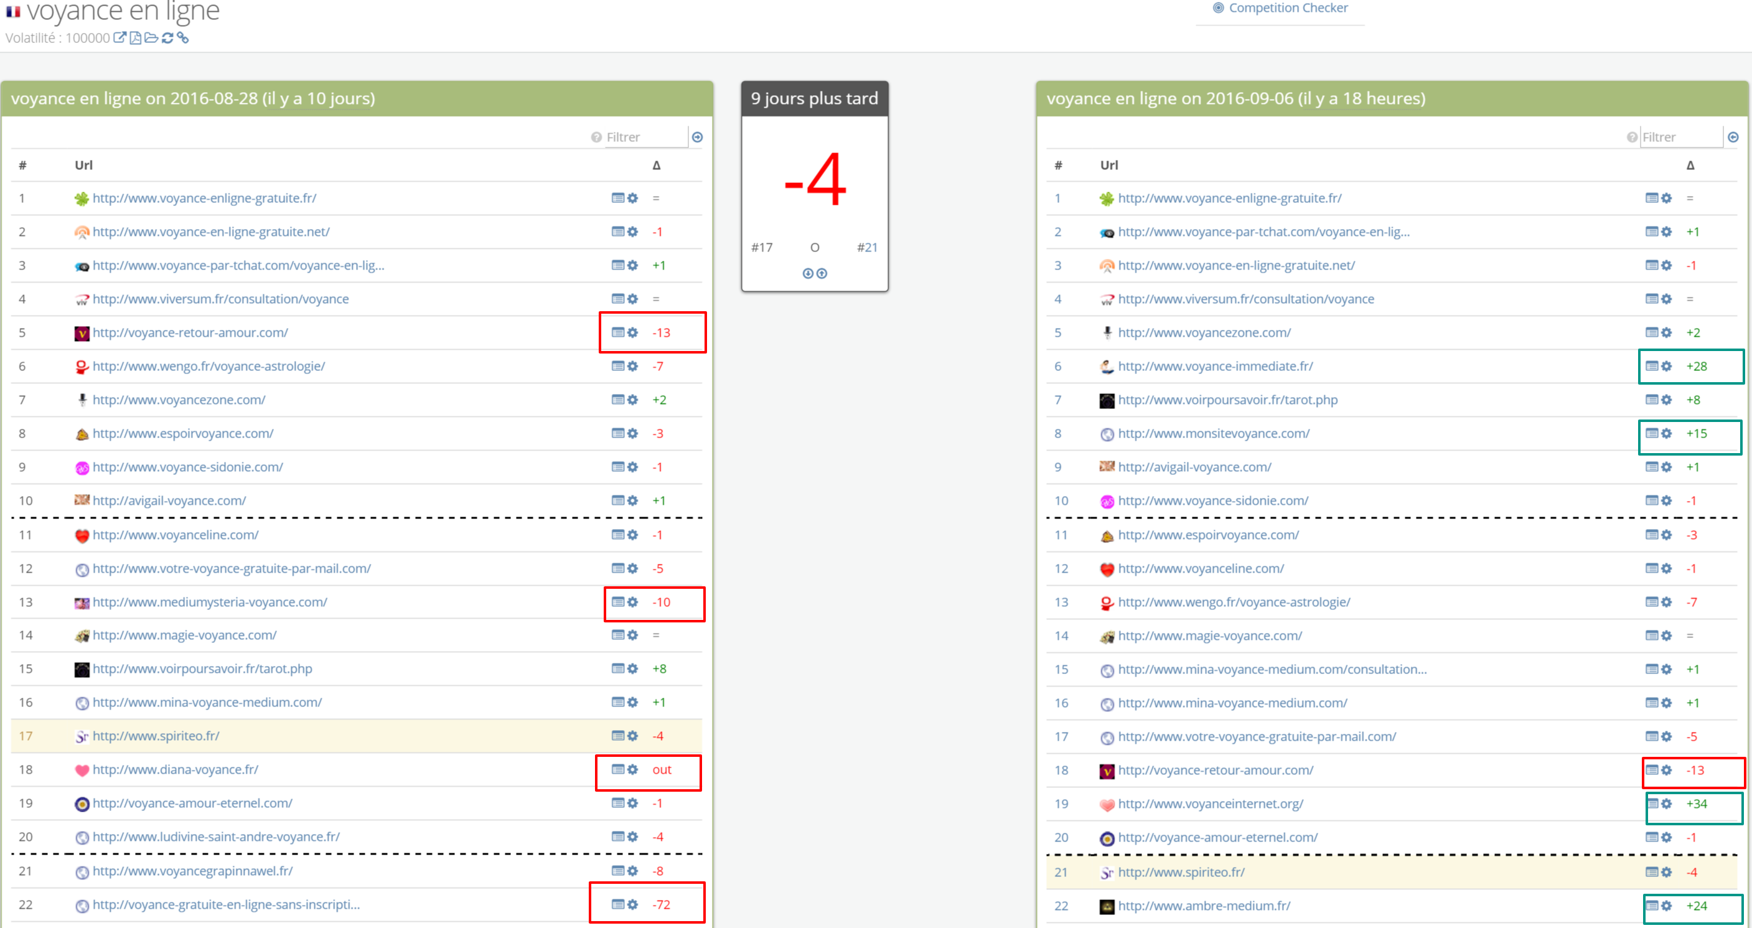Image resolution: width=1752 pixels, height=928 pixels.
Task: Expand the left table filter options arrow
Action: pyautogui.click(x=696, y=136)
